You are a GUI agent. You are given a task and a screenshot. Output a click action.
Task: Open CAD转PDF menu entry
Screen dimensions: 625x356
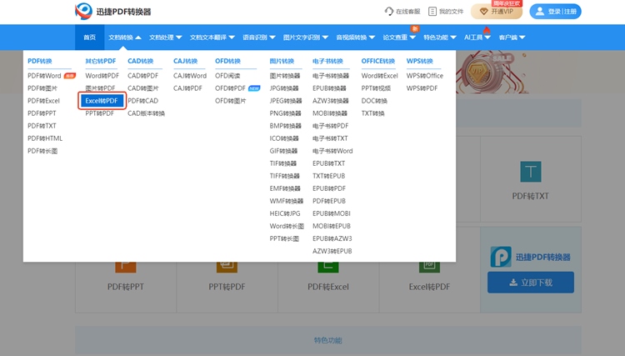pyautogui.click(x=143, y=76)
